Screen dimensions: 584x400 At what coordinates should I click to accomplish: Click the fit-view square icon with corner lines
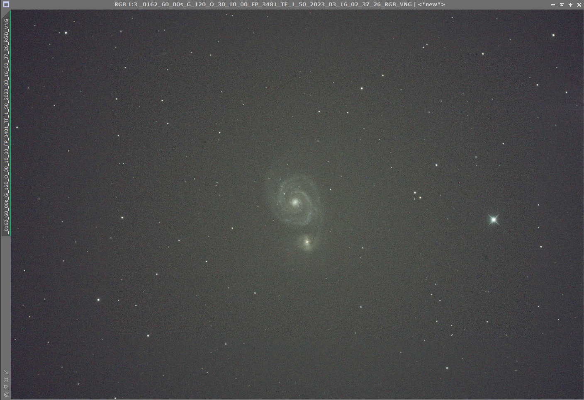[6, 380]
